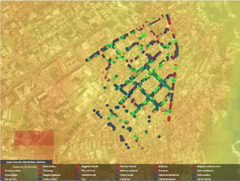Click the red rectangular overlay on the map
Image resolution: width=240 pixels, height=181 pixels.
[x=34, y=138]
